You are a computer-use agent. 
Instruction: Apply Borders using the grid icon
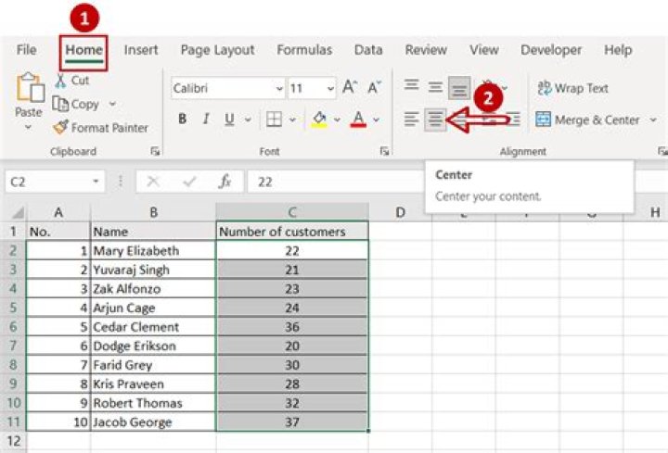coord(274,120)
